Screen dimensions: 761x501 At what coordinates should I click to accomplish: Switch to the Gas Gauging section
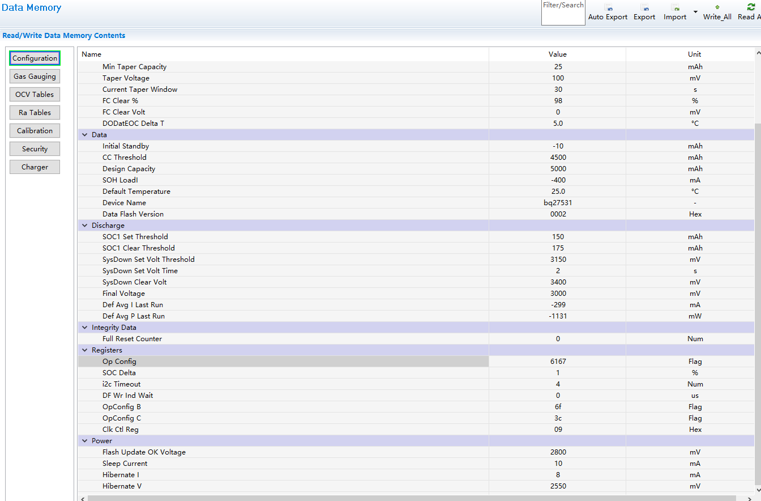tap(35, 77)
